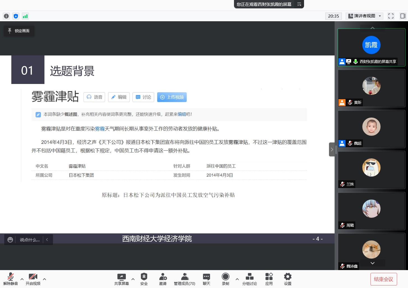The image size is (408, 288).
Task: Check the green network signal icon
Action: pyautogui.click(x=25, y=16)
